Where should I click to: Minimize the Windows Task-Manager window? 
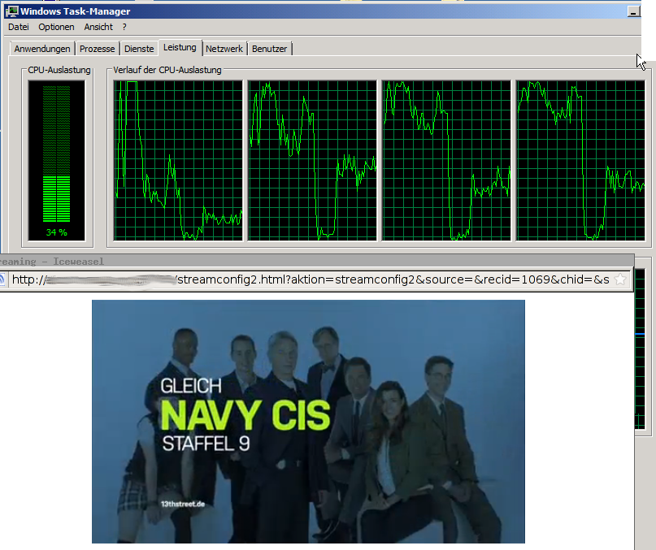pyautogui.click(x=634, y=11)
